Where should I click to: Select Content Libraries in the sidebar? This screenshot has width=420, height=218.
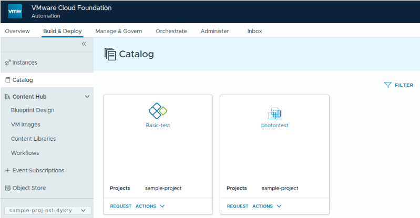[x=33, y=139]
